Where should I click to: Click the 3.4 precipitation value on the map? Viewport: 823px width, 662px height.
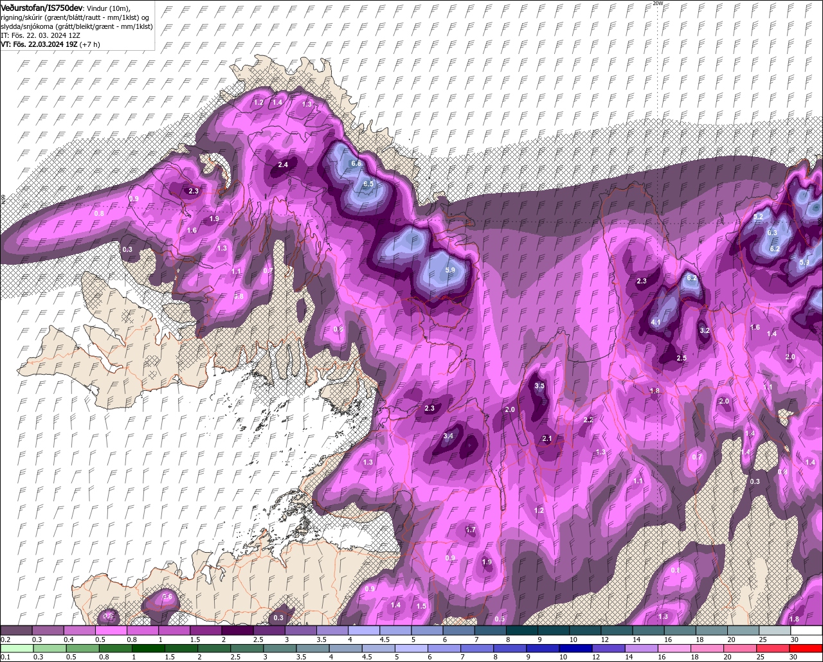pos(449,436)
